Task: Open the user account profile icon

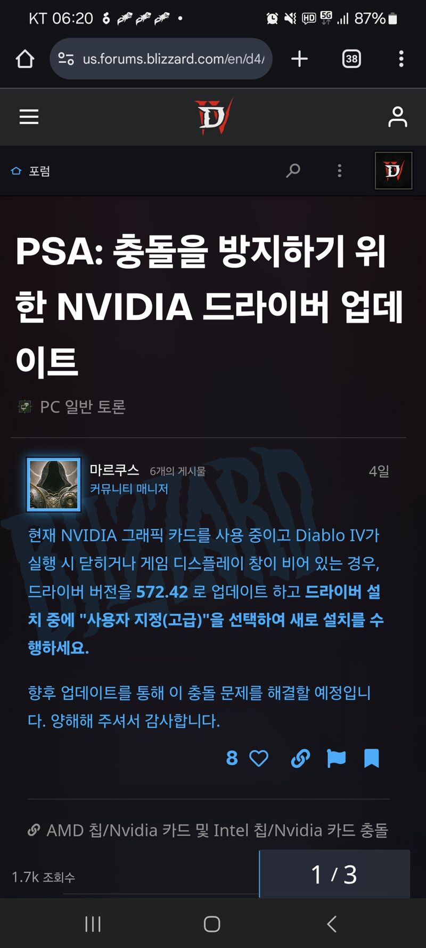Action: coord(397,117)
